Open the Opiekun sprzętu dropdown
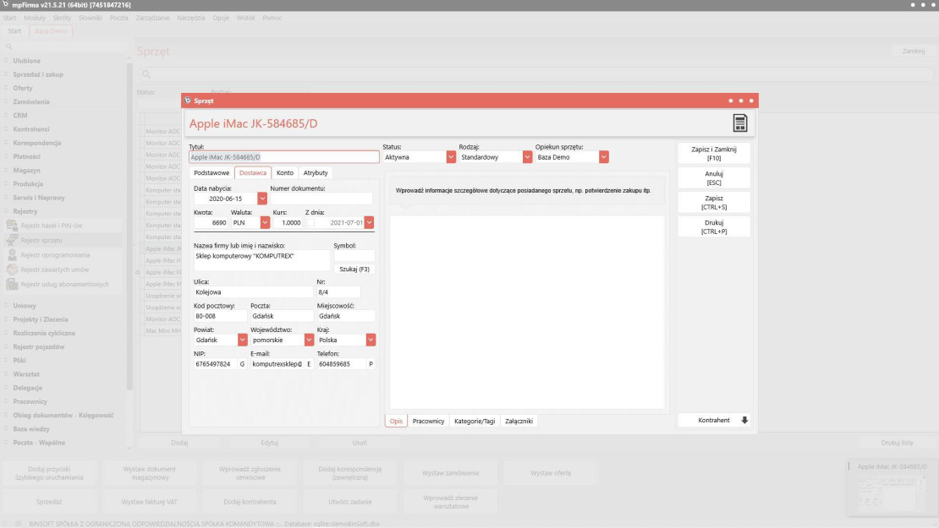Screen dimensions: 939x528 pos(604,157)
